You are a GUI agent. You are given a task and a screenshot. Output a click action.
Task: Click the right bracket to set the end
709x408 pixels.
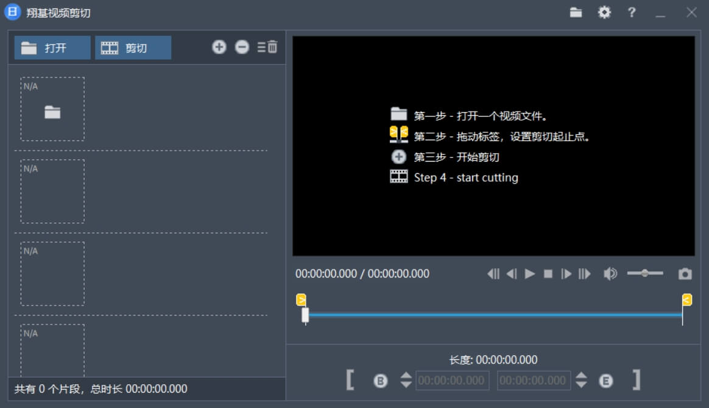(636, 379)
